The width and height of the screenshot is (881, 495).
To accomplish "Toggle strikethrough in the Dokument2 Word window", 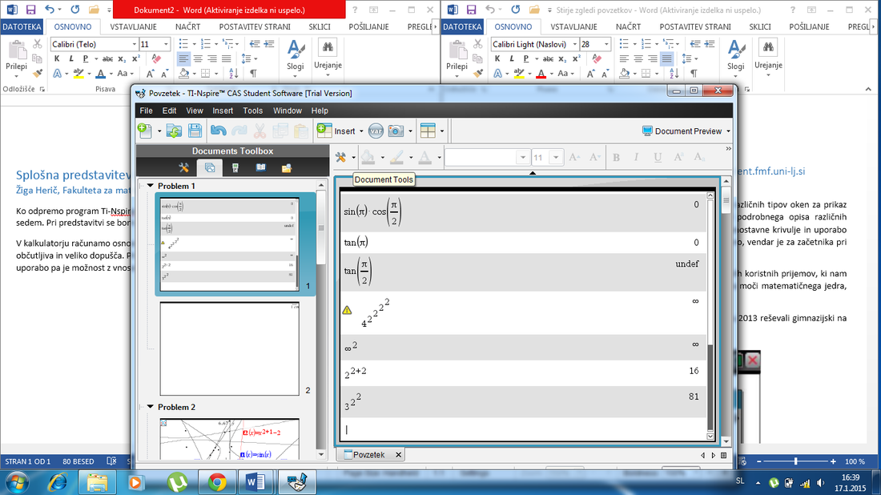I will (108, 58).
